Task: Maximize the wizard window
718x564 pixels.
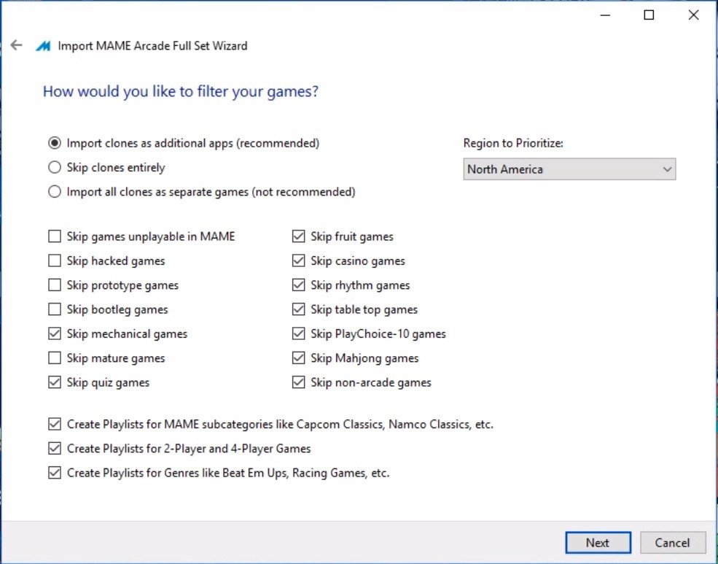Action: 649,15
